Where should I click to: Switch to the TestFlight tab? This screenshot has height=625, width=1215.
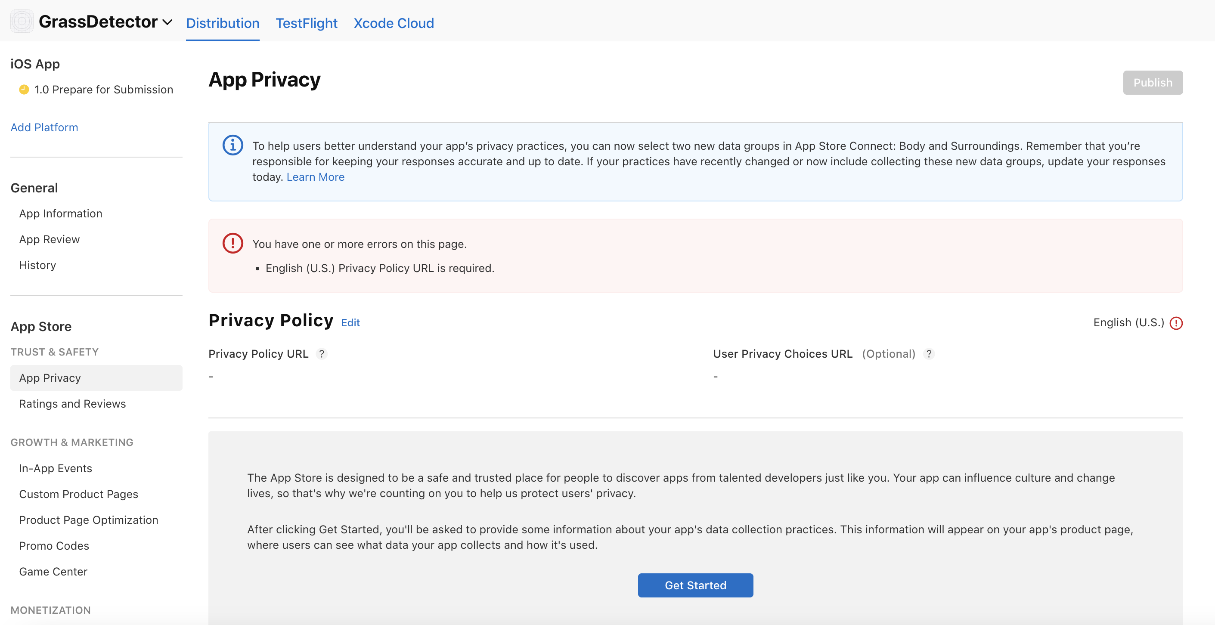point(306,23)
